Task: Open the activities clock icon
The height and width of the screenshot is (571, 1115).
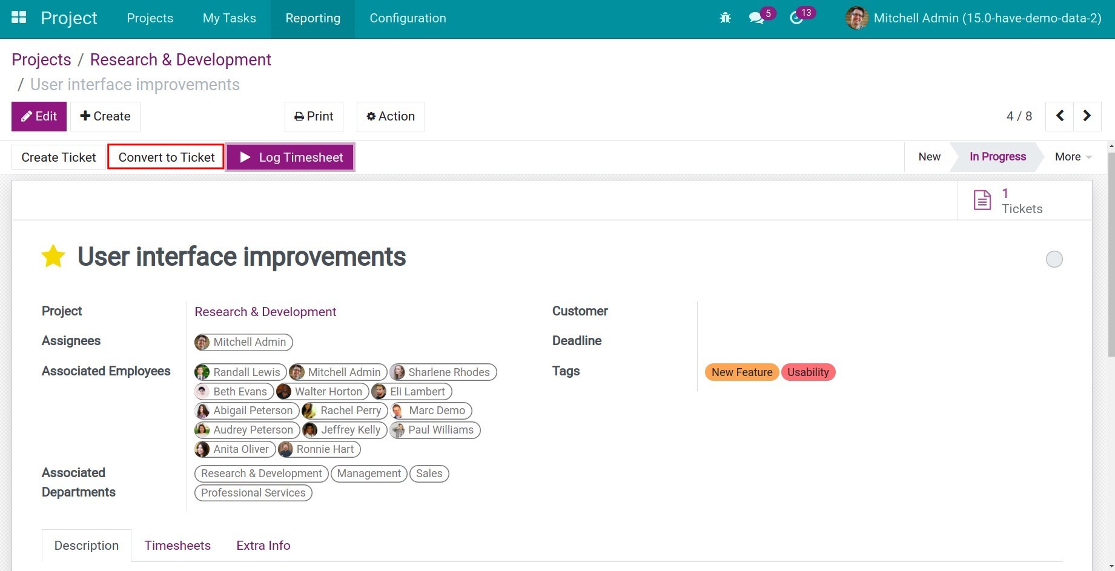Action: [796, 18]
